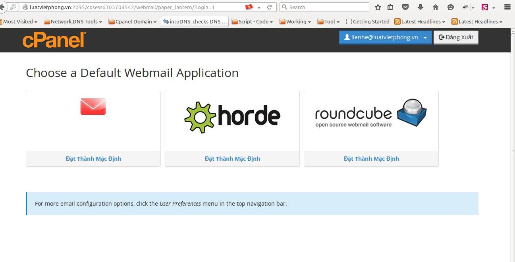The image size is (515, 262).
Task: Open Working bookmark folder
Action: [x=295, y=21]
